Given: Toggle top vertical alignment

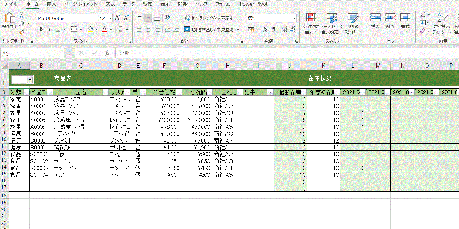Looking at the screenshot, I should coord(140,18).
